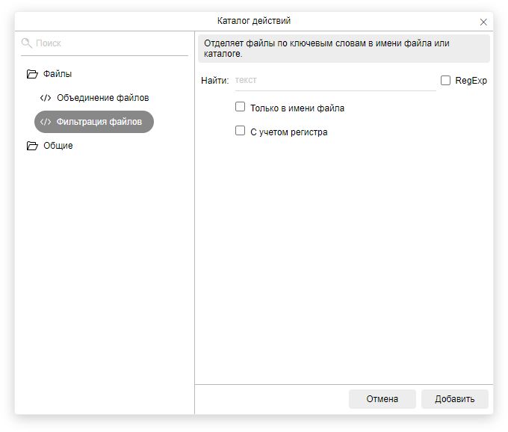The image size is (508, 432).
Task: Click the Найти label
Action: (x=214, y=80)
